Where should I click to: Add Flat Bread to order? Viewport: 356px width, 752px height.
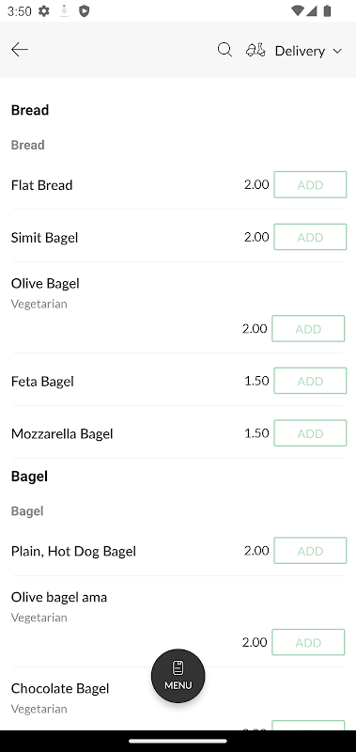310,184
